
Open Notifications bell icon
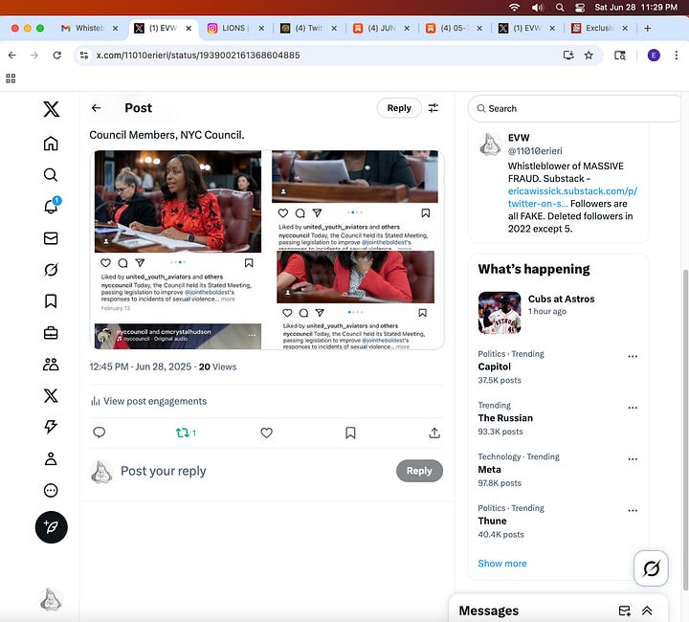tap(51, 206)
